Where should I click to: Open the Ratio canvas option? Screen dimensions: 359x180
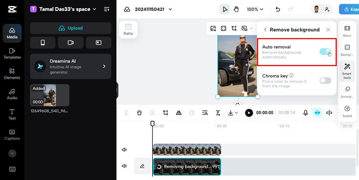(x=128, y=29)
